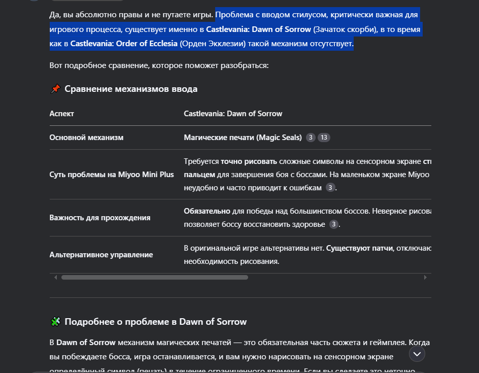Open citation 3 after the word «ошибкам»

330,188
